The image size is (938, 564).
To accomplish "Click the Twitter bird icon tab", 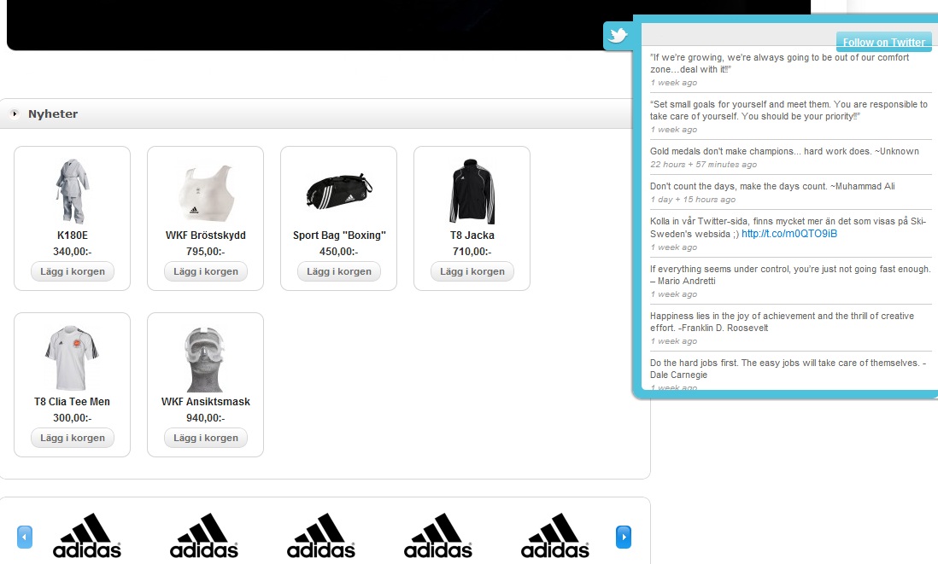I will pos(618,35).
